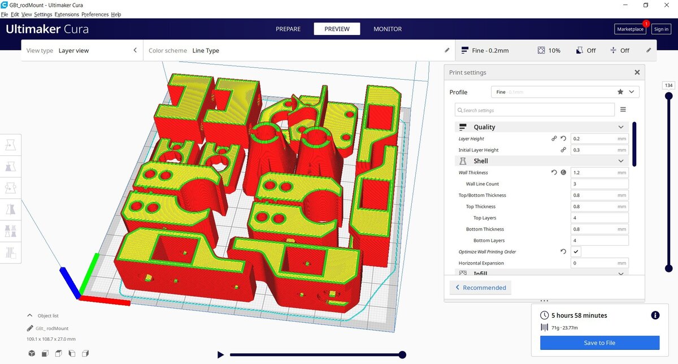Image resolution: width=678 pixels, height=364 pixels.
Task: Click the pencil icon beside Color scheme
Action: pos(447,50)
